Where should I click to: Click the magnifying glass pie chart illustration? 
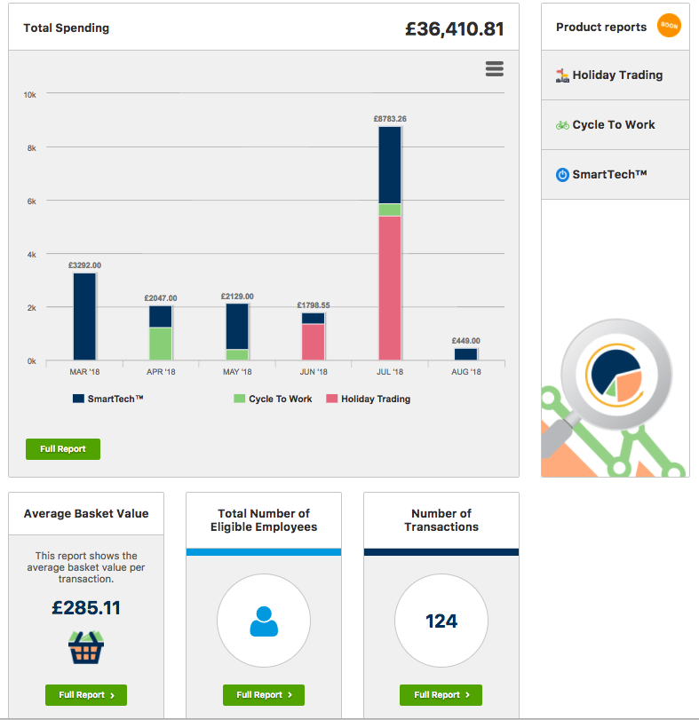click(616, 375)
